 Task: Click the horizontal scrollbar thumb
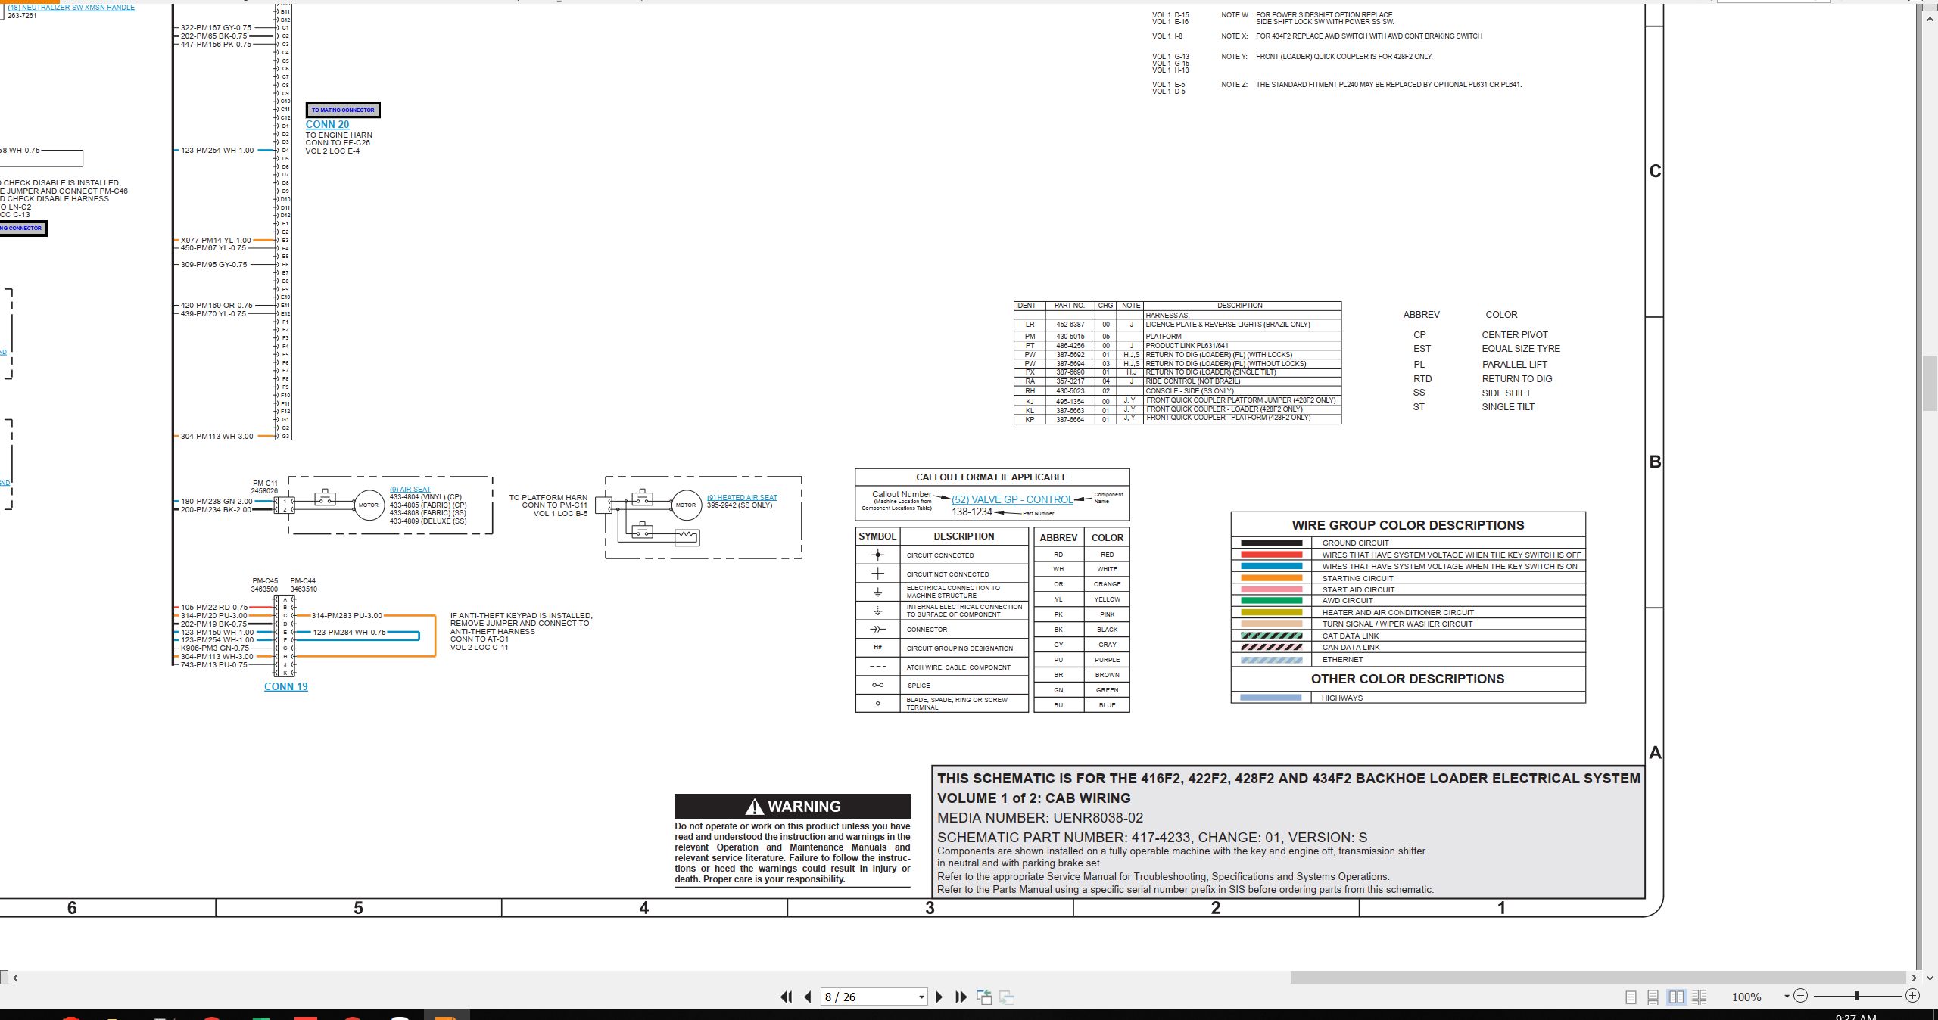[x=1597, y=977]
